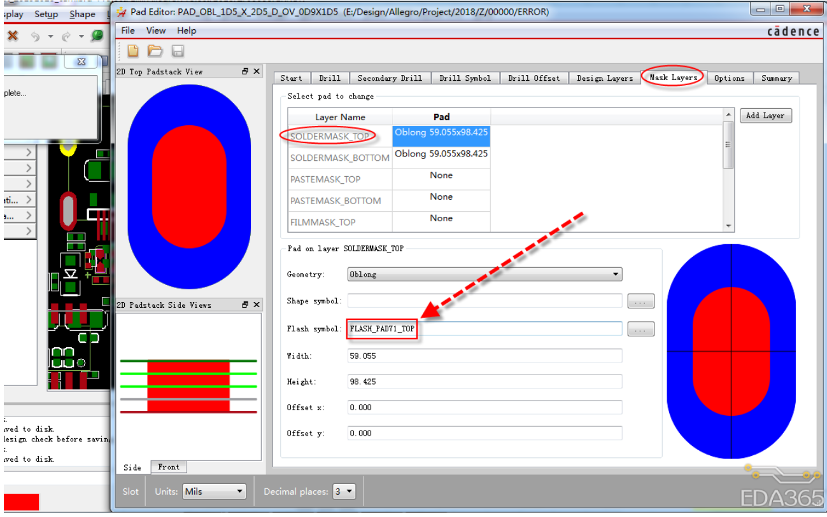Click the red pad in the Top Padstack View
This screenshot has width=827, height=517.
coord(190,186)
